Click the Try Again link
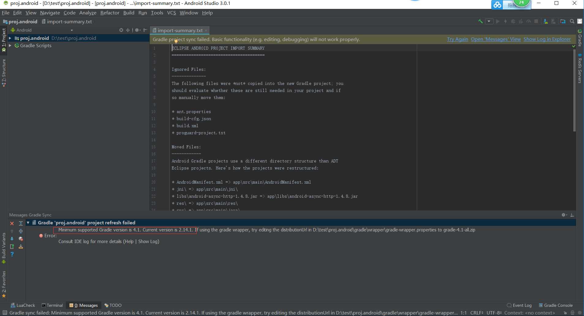The height and width of the screenshot is (316, 584). click(x=458, y=39)
